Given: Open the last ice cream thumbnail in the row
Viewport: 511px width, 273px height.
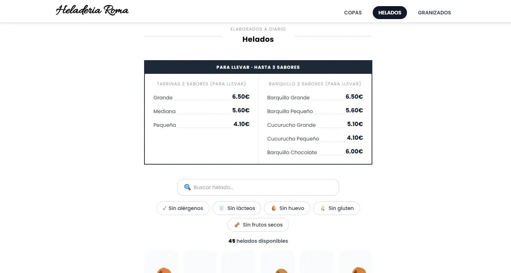Looking at the screenshot, I should tap(356, 262).
